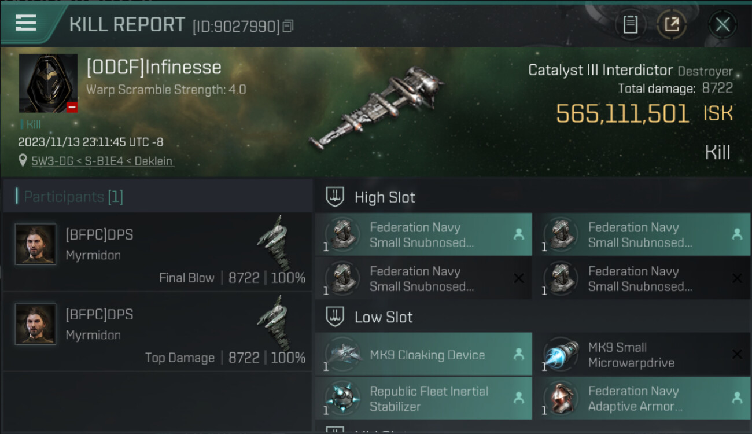Open the hamburger menu
Screen dimensions: 752x434
click(x=26, y=23)
